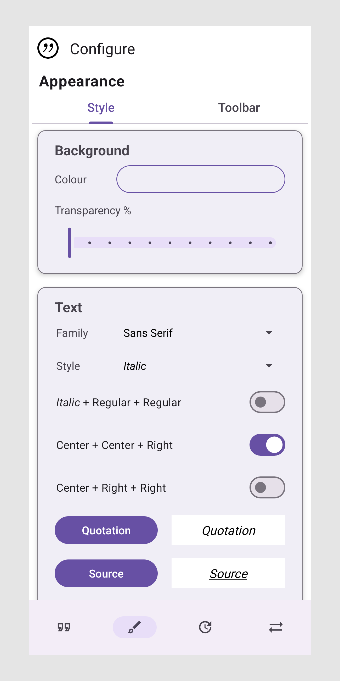Open the Sans Serif font family selector

[x=195, y=333]
